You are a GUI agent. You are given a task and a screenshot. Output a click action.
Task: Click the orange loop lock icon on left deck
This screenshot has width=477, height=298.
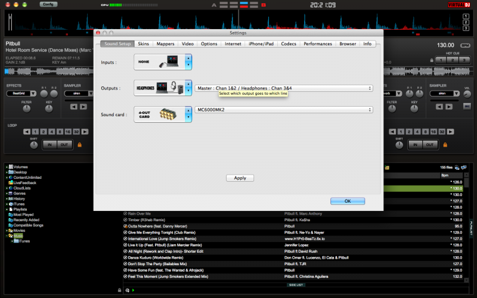(79, 144)
